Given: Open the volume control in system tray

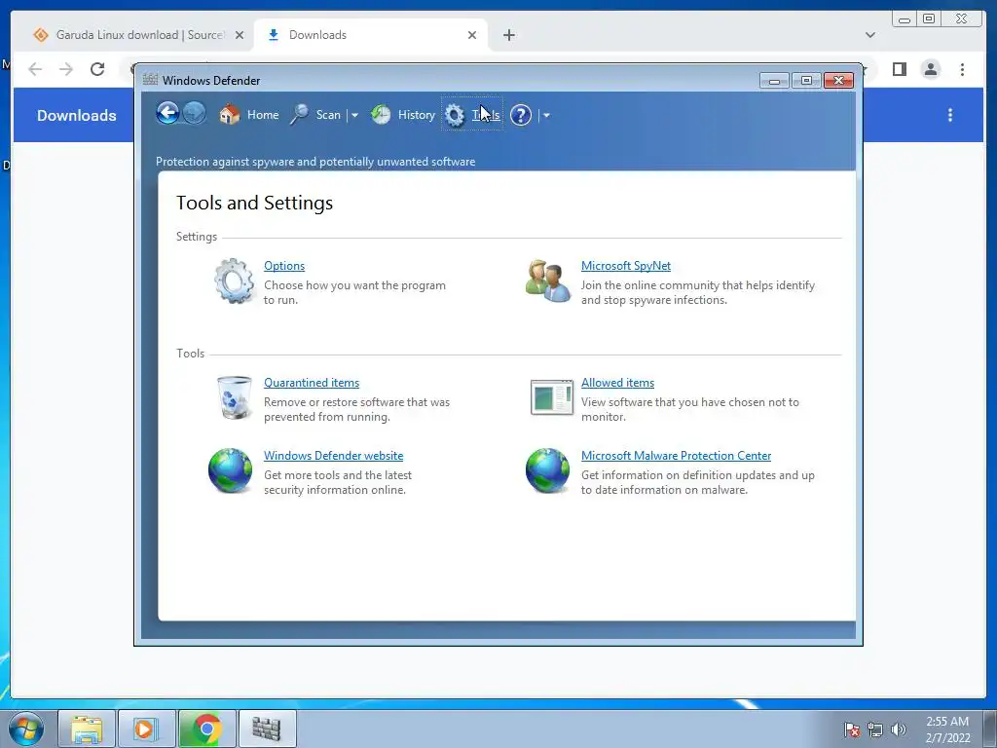Looking at the screenshot, I should (x=899, y=729).
